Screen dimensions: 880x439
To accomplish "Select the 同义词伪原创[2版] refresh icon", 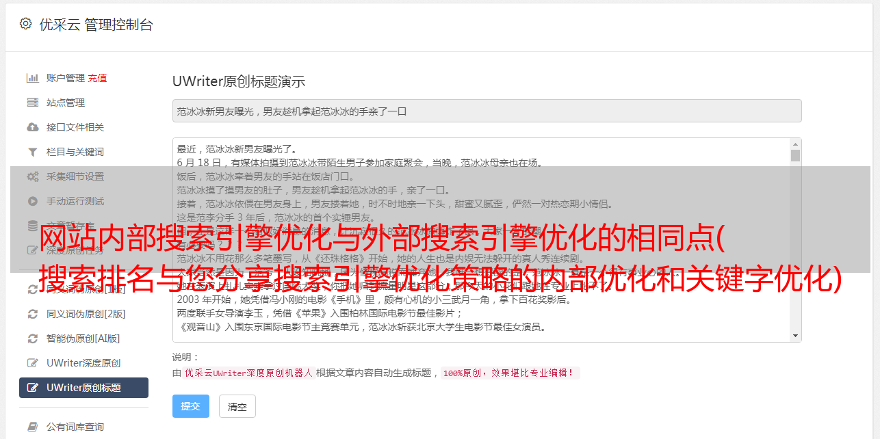I will (x=32, y=314).
